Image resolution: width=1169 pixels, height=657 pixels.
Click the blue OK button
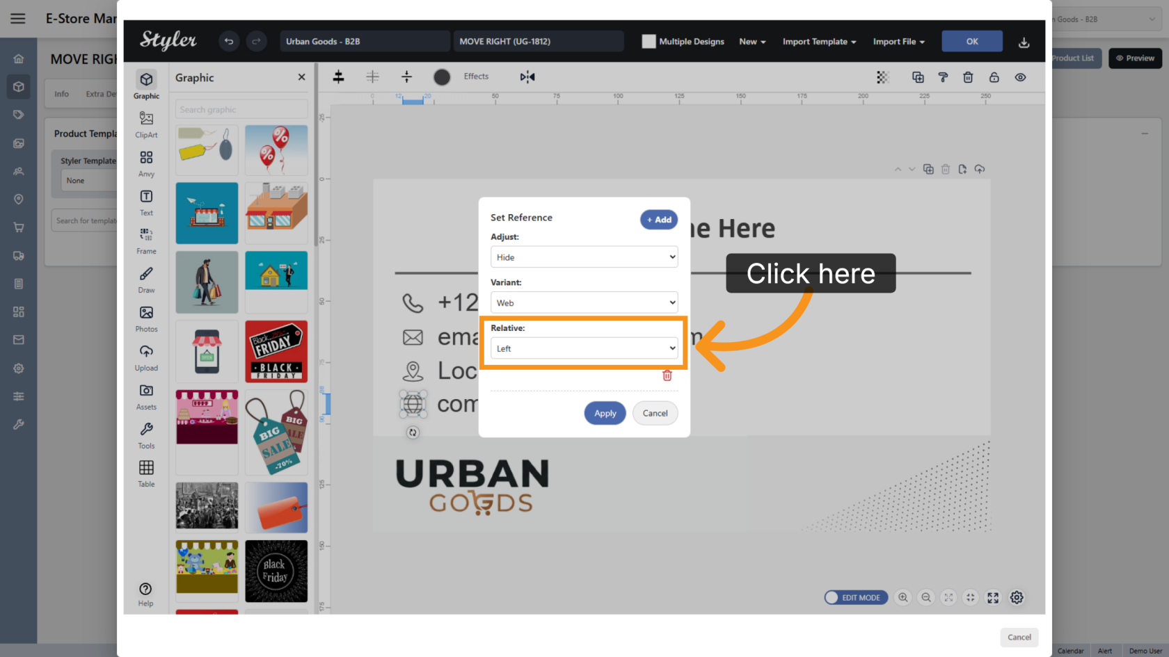972,42
